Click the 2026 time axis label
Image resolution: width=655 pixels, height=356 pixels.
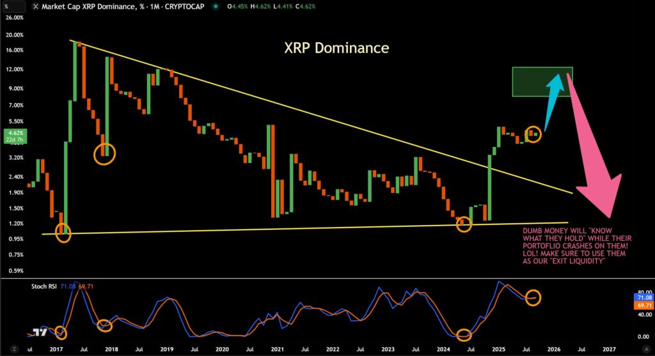(x=554, y=350)
